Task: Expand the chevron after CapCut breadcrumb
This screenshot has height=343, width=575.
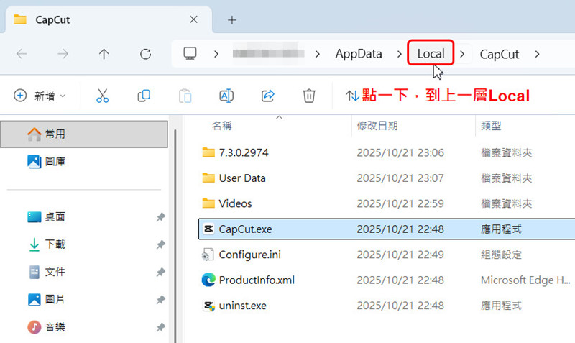Action: point(536,54)
